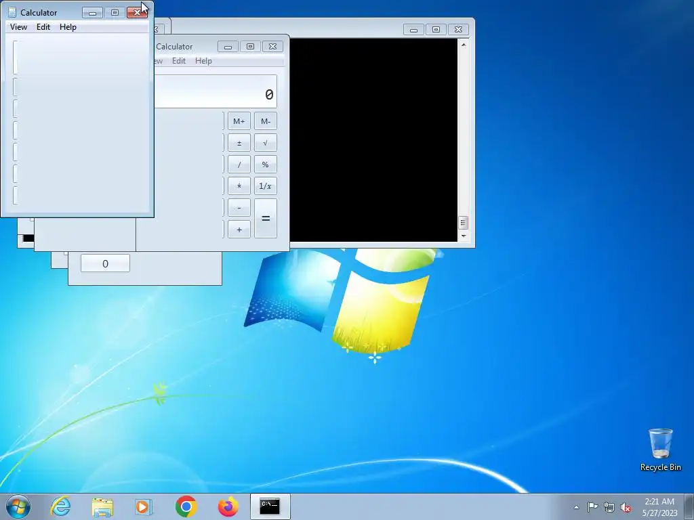Click the muted volume tray icon
This screenshot has width=694, height=520.
point(626,507)
